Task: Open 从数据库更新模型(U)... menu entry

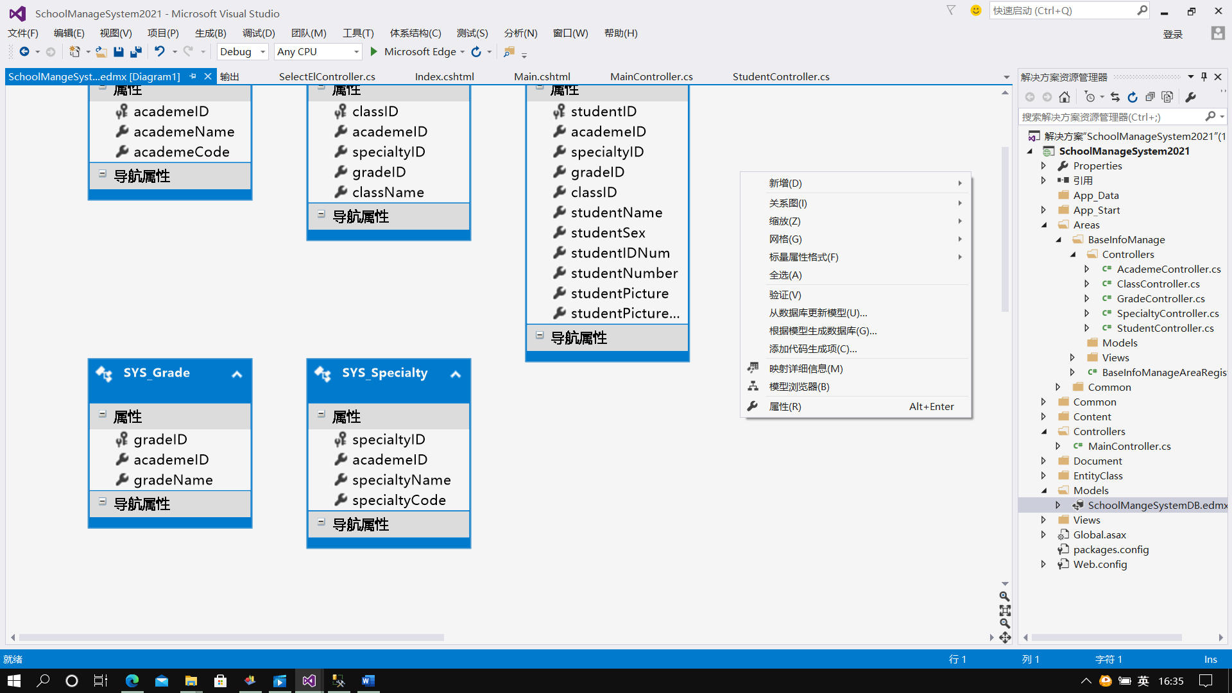Action: [x=817, y=313]
